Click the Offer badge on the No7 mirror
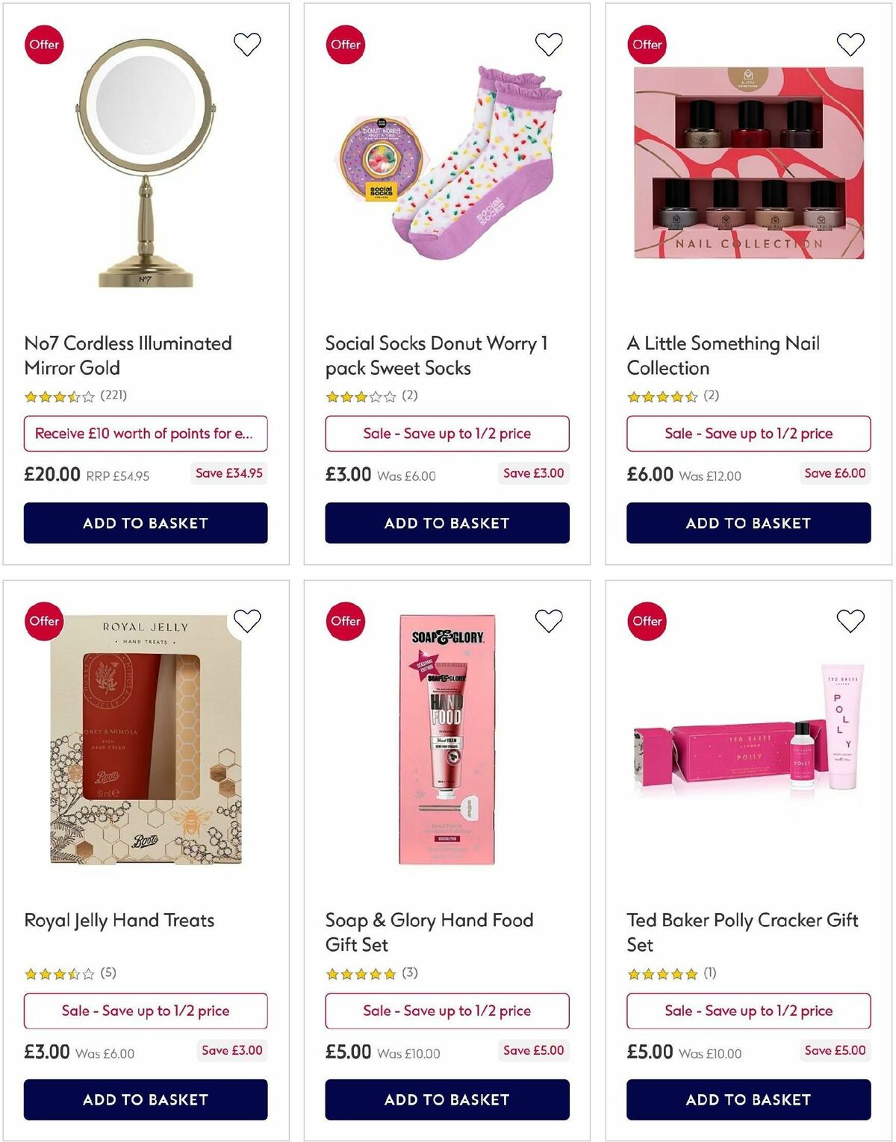This screenshot has width=896, height=1142. 43,44
